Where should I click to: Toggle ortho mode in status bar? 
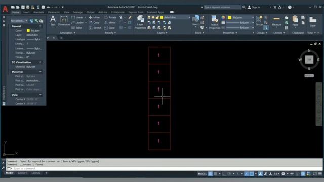224,174
